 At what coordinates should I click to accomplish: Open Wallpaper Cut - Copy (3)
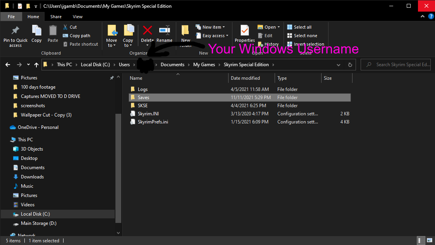tap(46, 115)
